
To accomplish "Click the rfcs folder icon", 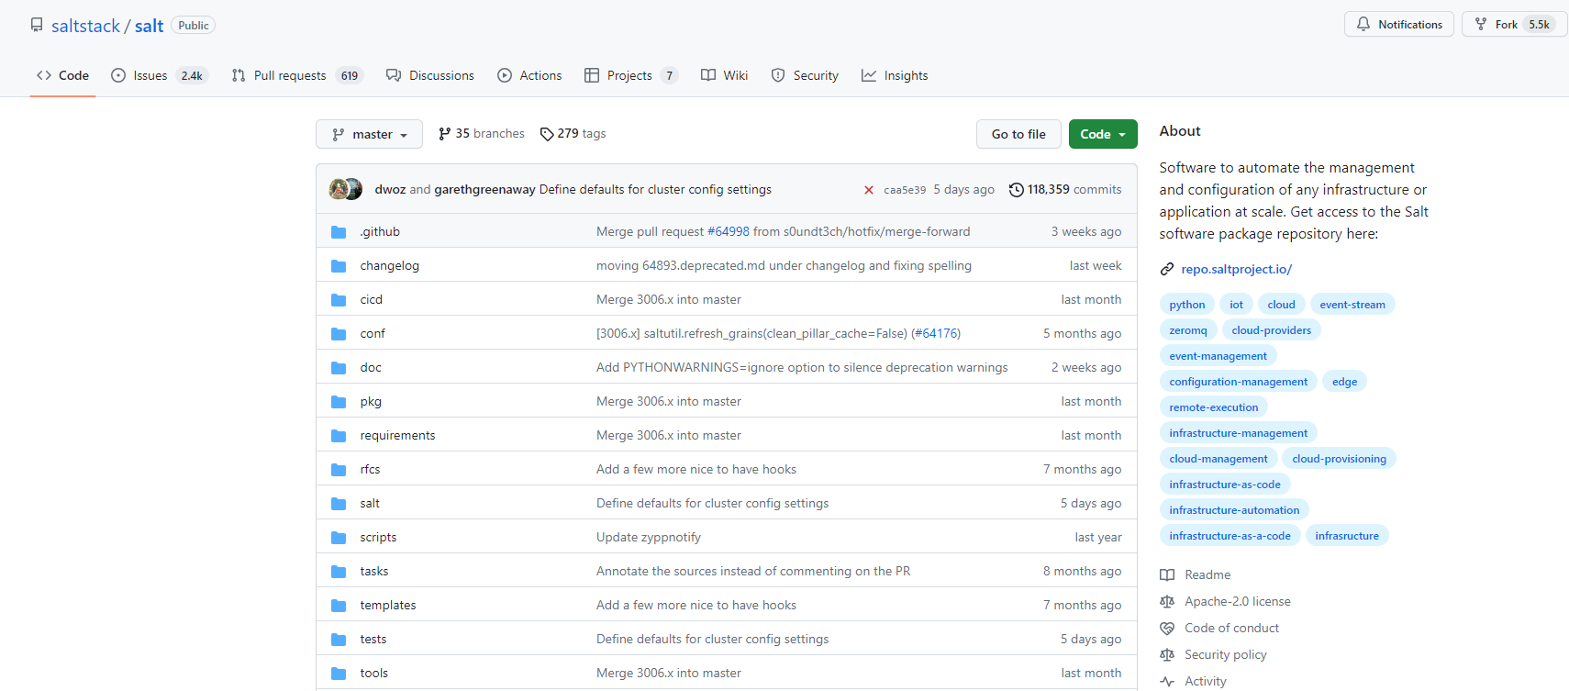I will pyautogui.click(x=339, y=470).
